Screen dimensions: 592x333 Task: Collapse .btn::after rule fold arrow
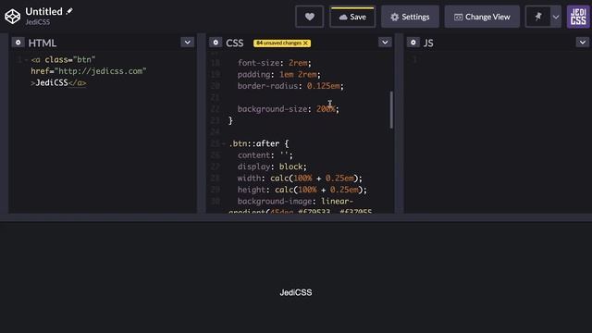[x=224, y=144]
